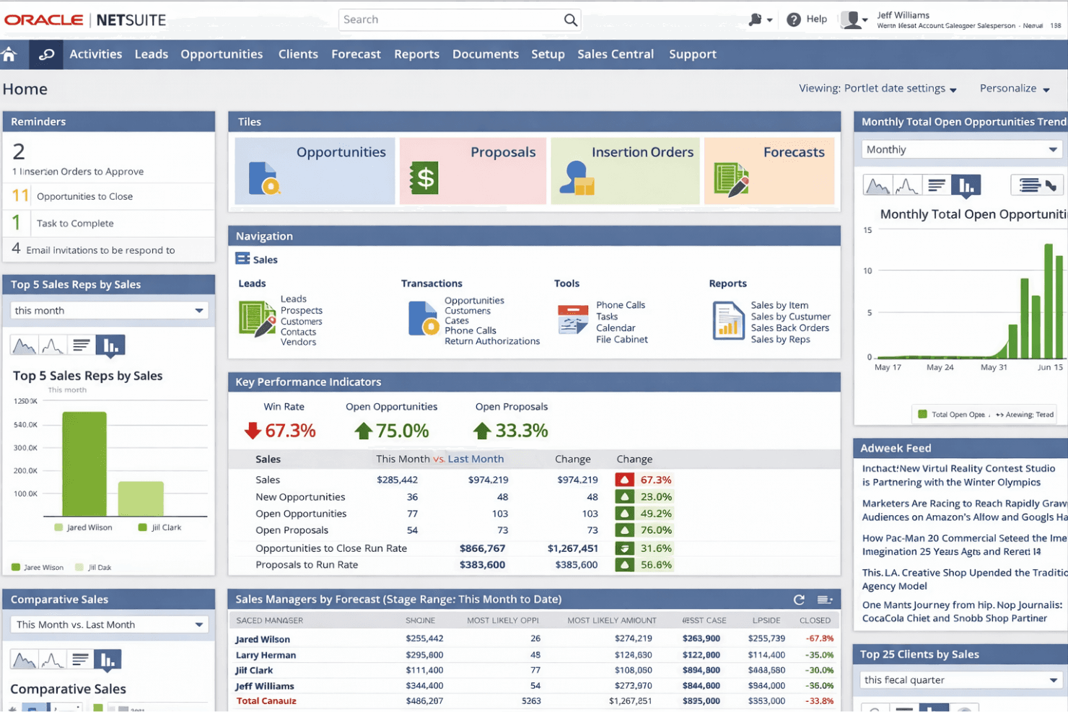1068x712 pixels.
Task: Go to the Home icon in the navigation bar
Action: pyautogui.click(x=9, y=54)
